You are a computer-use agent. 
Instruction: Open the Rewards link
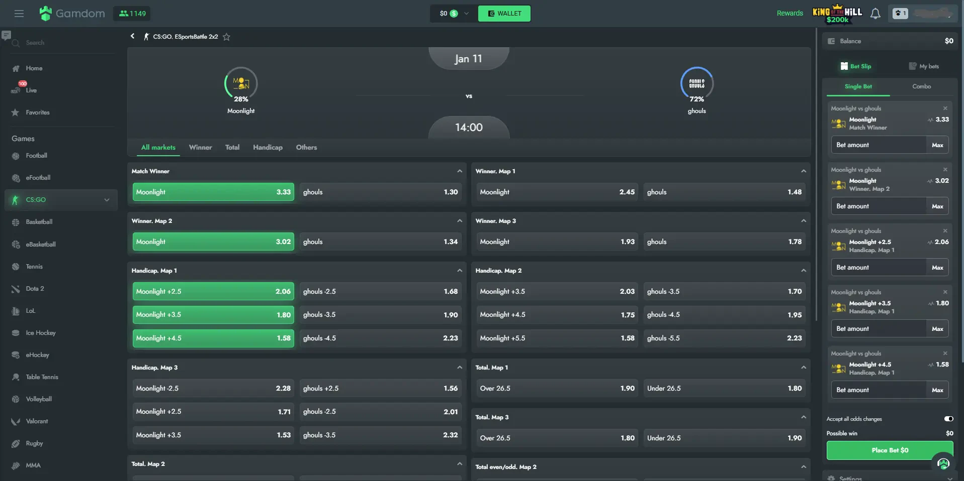pyautogui.click(x=790, y=13)
